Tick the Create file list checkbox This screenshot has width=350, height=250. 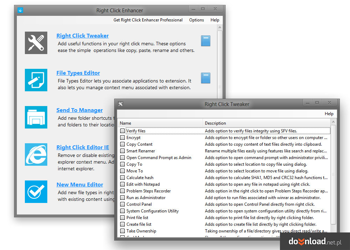click(122, 224)
